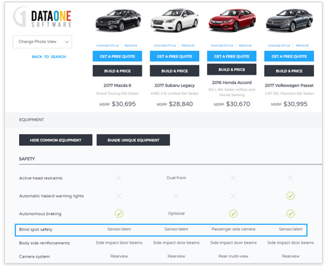This screenshot has height=272, width=327.
Task: Click Honda's Rear multi-view camera value
Action: tap(234, 256)
